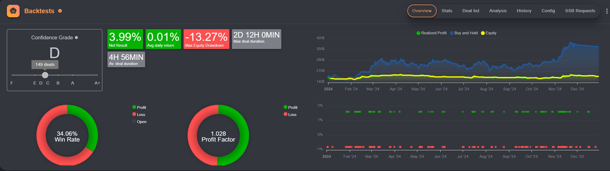The width and height of the screenshot is (610, 171).
Task: Go to the Analysis tab
Action: pyautogui.click(x=498, y=11)
